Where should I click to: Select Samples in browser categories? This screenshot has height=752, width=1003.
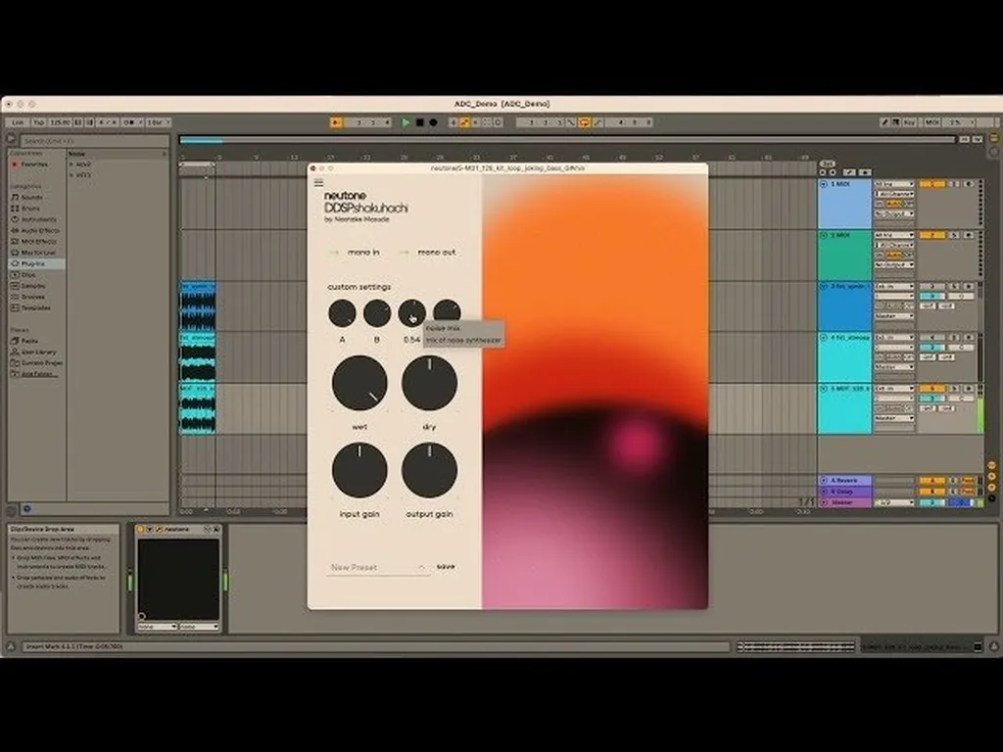[33, 285]
